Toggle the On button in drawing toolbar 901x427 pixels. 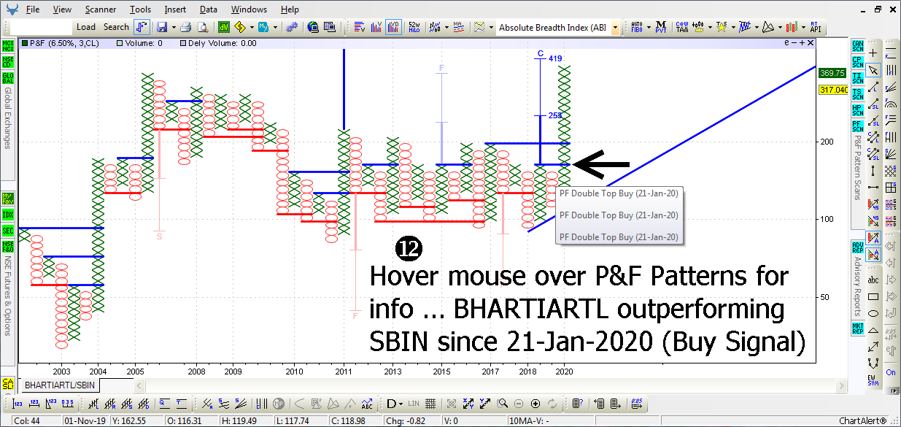(891, 372)
